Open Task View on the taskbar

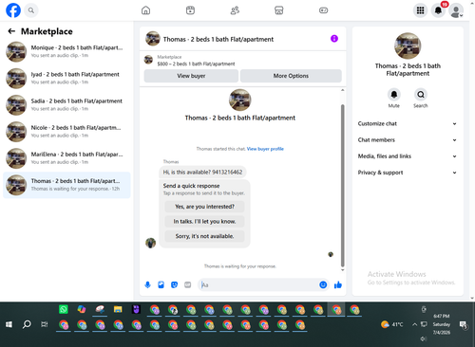tap(45, 324)
